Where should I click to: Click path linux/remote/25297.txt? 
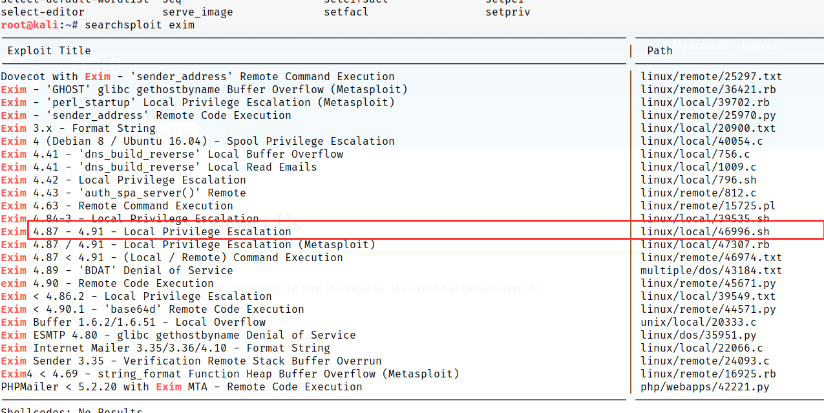click(712, 76)
